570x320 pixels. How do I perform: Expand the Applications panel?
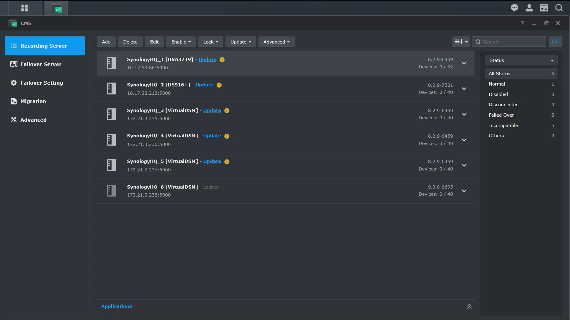point(469,306)
